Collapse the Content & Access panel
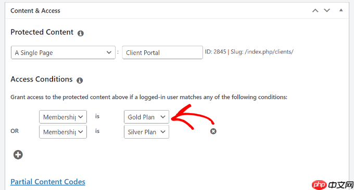The height and width of the screenshot is (190, 354). click(x=341, y=10)
